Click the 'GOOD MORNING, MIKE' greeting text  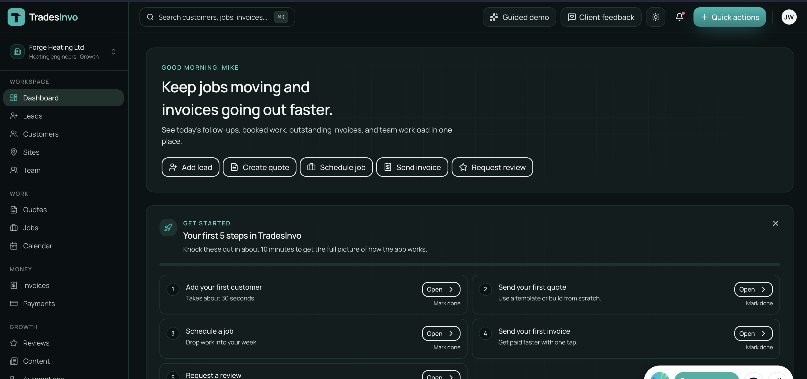click(x=200, y=67)
